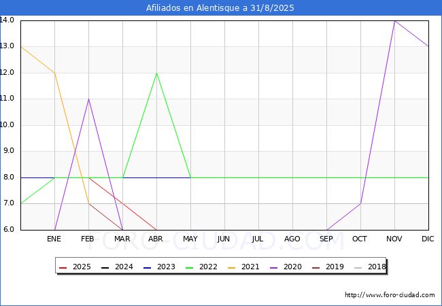442x306 pixels.
Task: Click the red 2025 legend swatch
Action: pos(63,267)
